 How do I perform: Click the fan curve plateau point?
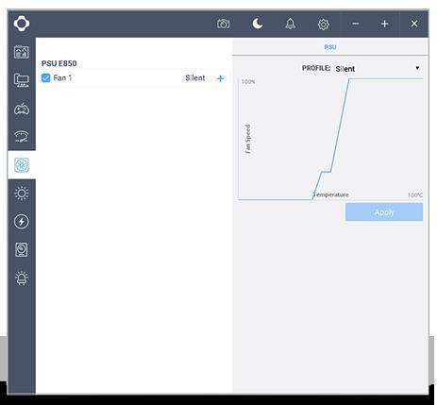tap(326, 172)
